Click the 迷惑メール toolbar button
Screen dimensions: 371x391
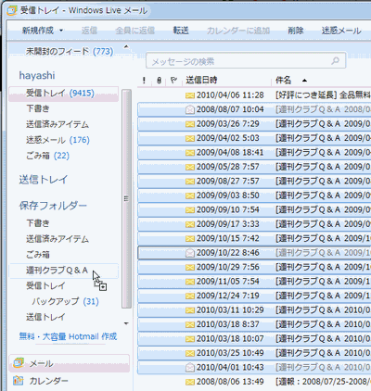pos(341,31)
